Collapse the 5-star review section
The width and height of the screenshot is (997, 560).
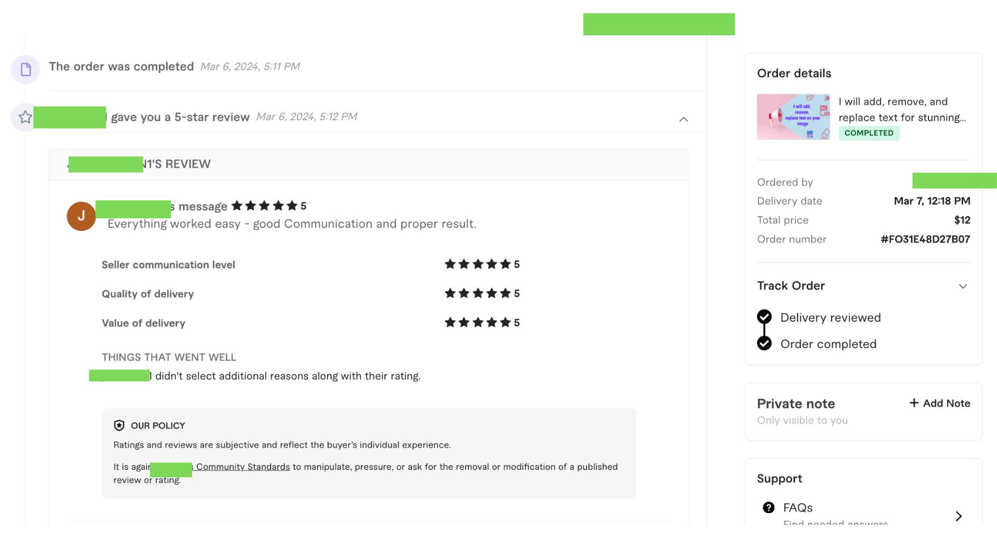coord(684,119)
